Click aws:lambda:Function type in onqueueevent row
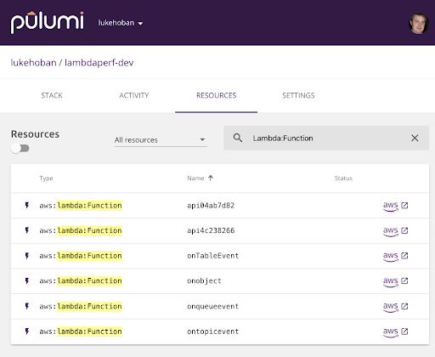 (x=81, y=306)
